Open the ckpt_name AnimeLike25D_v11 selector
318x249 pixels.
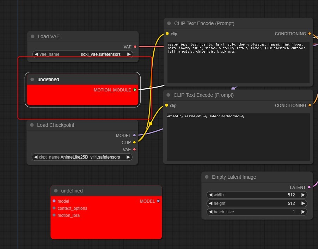coord(82,157)
